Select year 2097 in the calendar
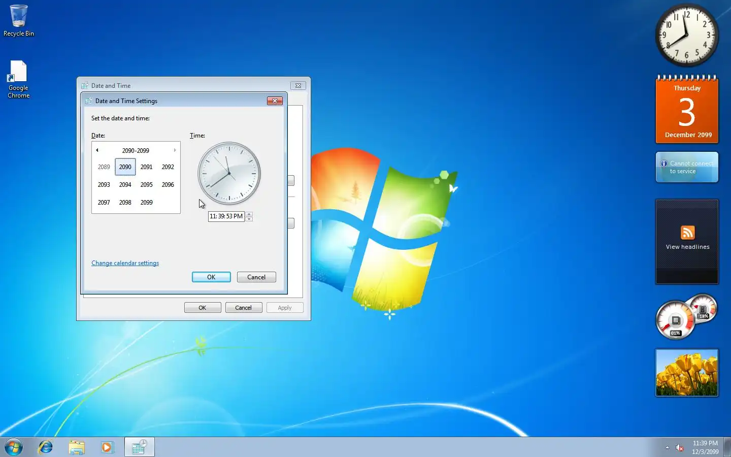This screenshot has width=731, height=457. [104, 202]
